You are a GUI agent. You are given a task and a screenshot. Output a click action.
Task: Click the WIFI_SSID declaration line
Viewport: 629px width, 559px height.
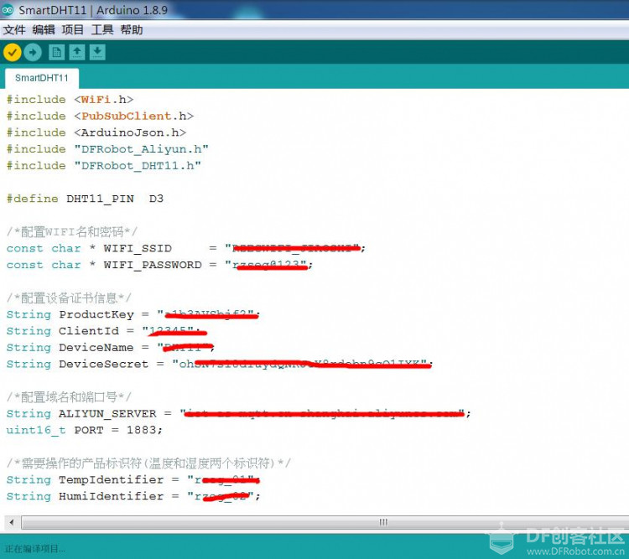[x=185, y=249]
